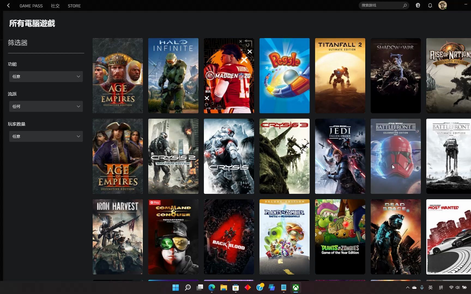Open Command & Conquer Remastered tile
471x294 pixels.
point(173,237)
